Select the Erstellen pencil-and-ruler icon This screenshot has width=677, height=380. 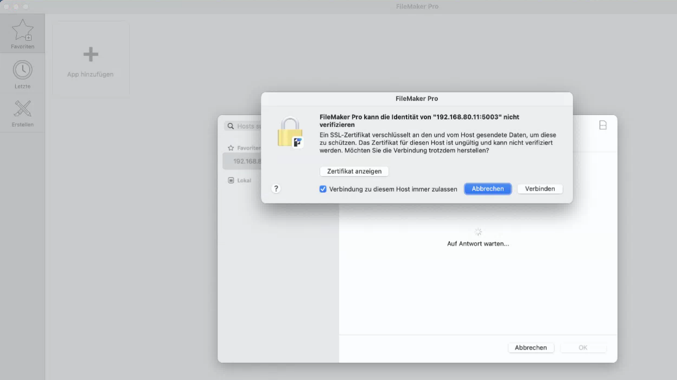22,109
